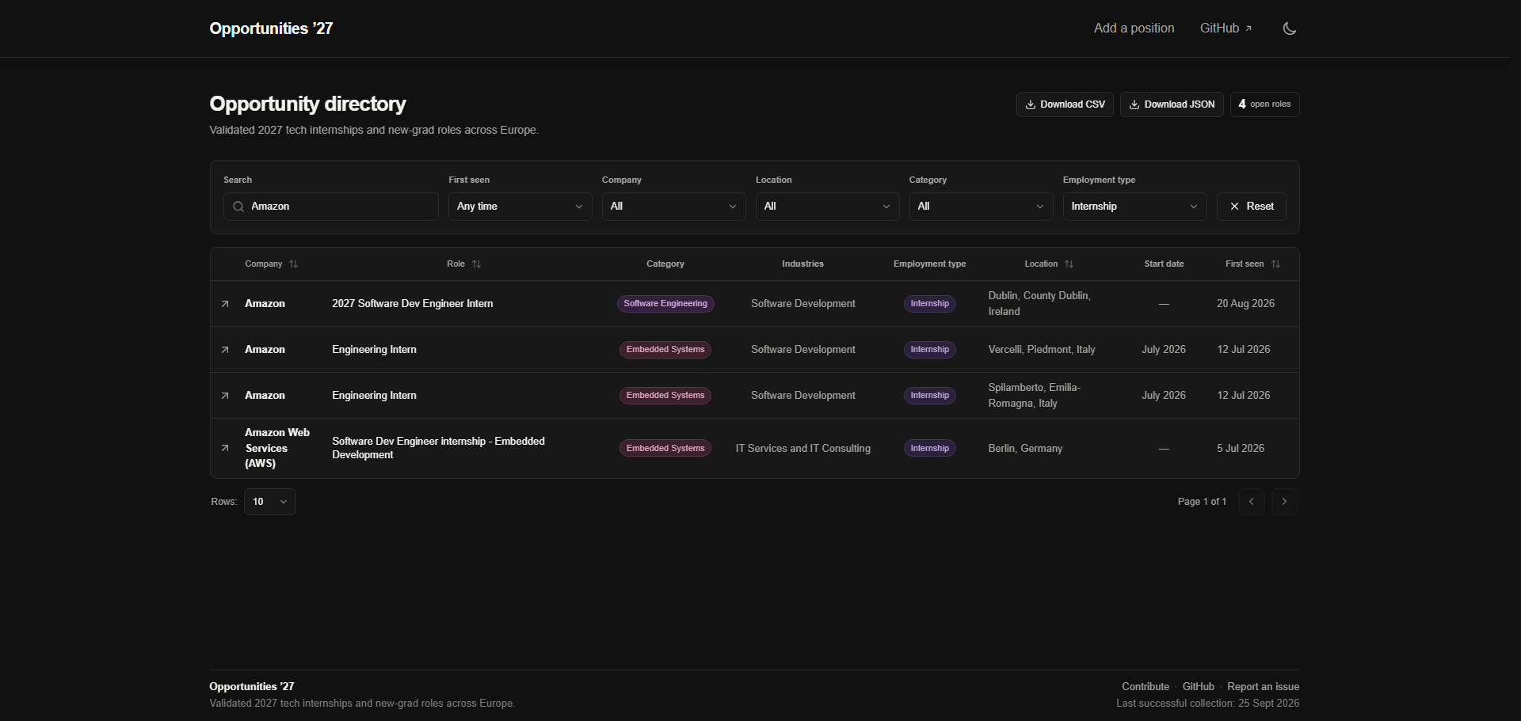Click the 4 open roles counter
This screenshot has height=721, width=1521.
point(1265,104)
